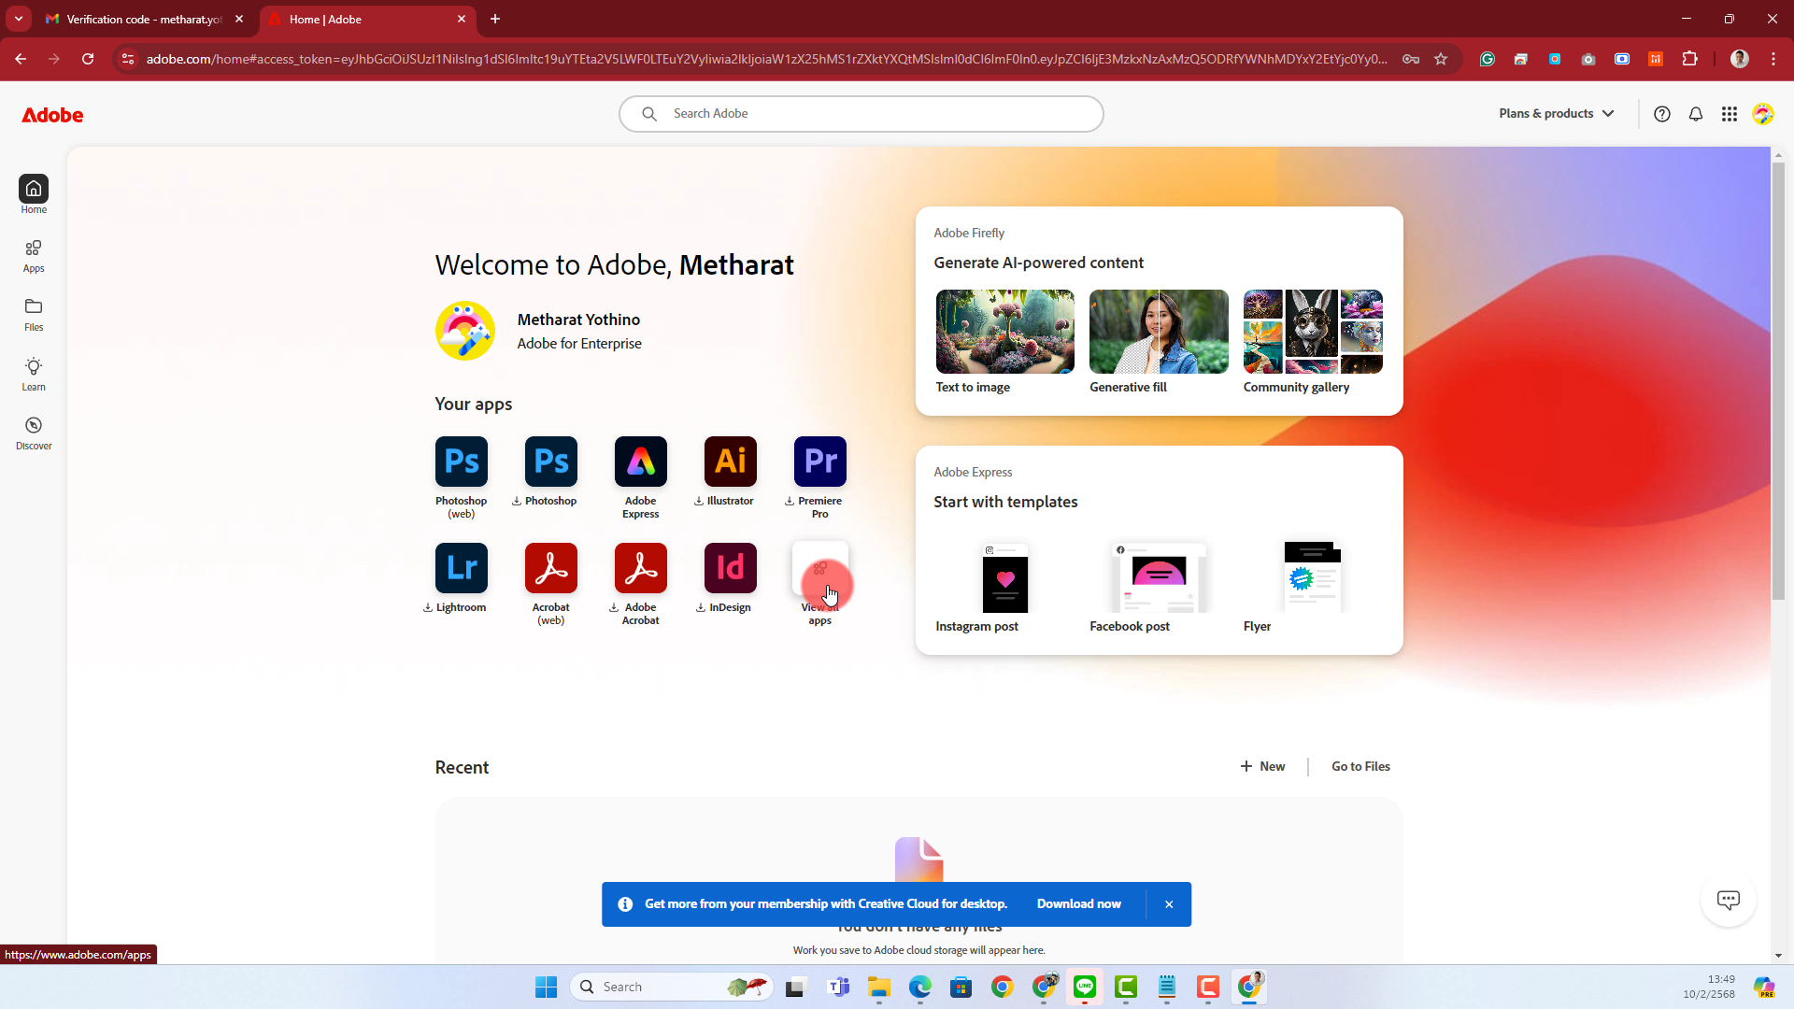Image resolution: width=1794 pixels, height=1009 pixels.
Task: Click the Illustrator app icon
Action: [x=731, y=462]
